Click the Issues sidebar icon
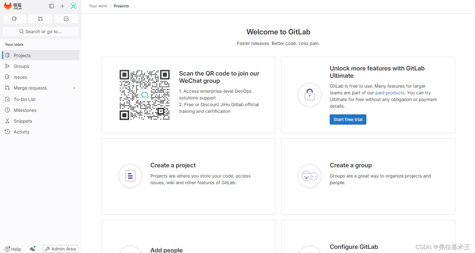Viewport: 475px width, 253px height. click(7, 77)
